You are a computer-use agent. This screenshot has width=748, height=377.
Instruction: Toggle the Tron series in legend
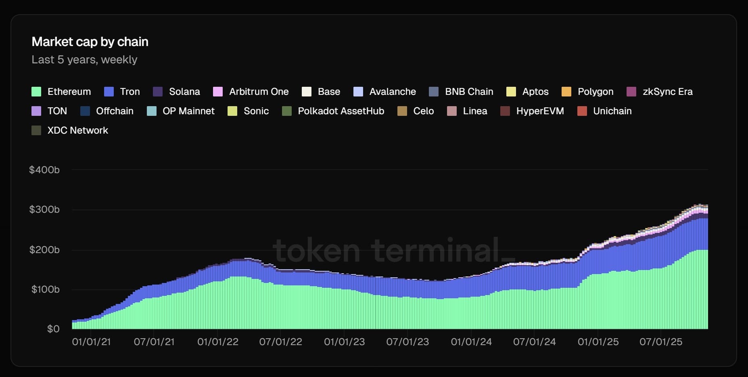click(x=130, y=92)
